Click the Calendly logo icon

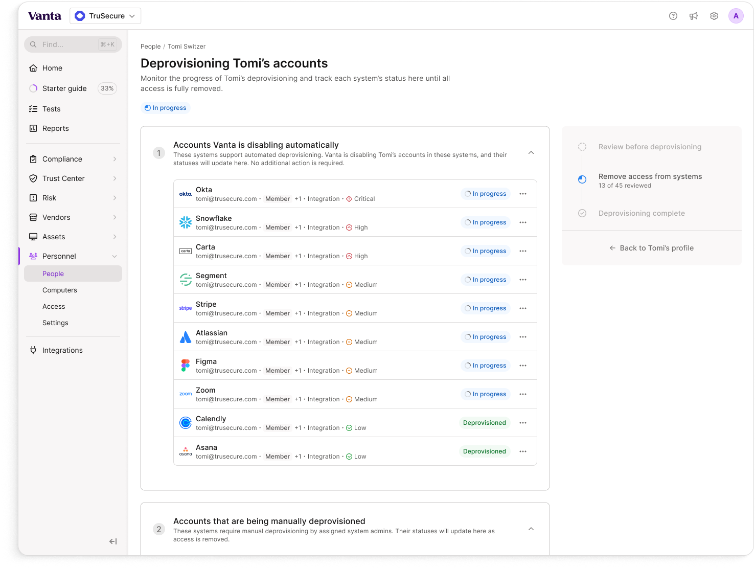pyautogui.click(x=186, y=423)
